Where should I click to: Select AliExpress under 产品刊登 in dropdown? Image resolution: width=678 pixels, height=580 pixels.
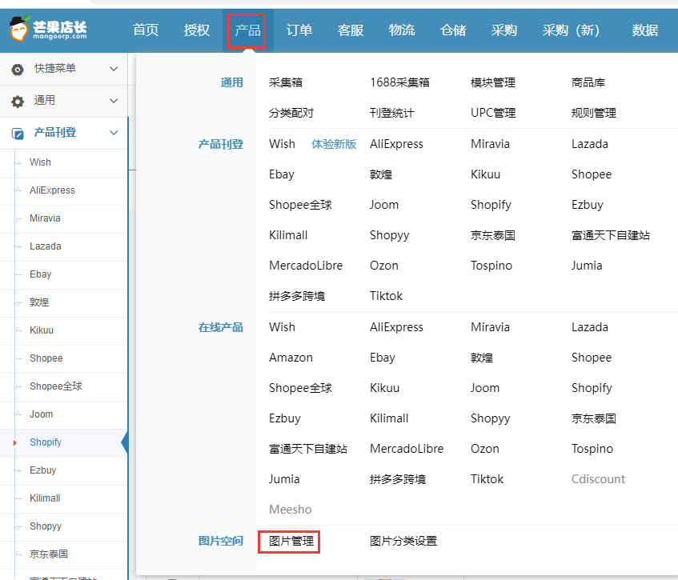tap(396, 144)
